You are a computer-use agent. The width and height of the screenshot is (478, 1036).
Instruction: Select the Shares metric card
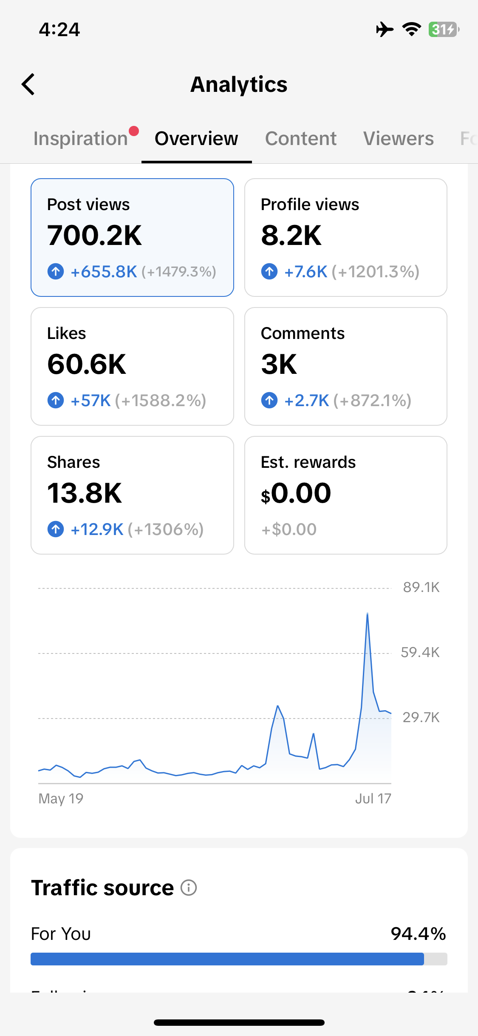point(132,495)
